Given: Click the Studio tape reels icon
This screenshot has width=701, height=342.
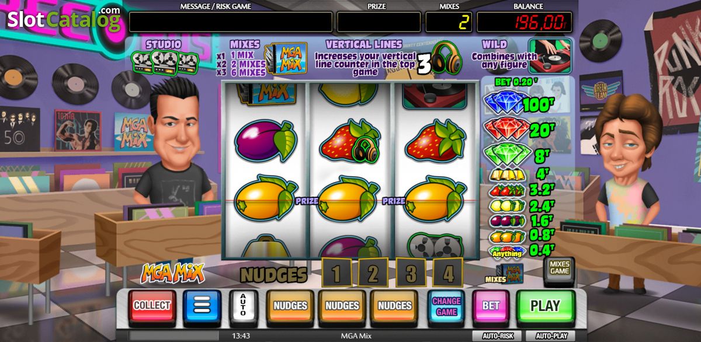Looking at the screenshot, I should 164,62.
